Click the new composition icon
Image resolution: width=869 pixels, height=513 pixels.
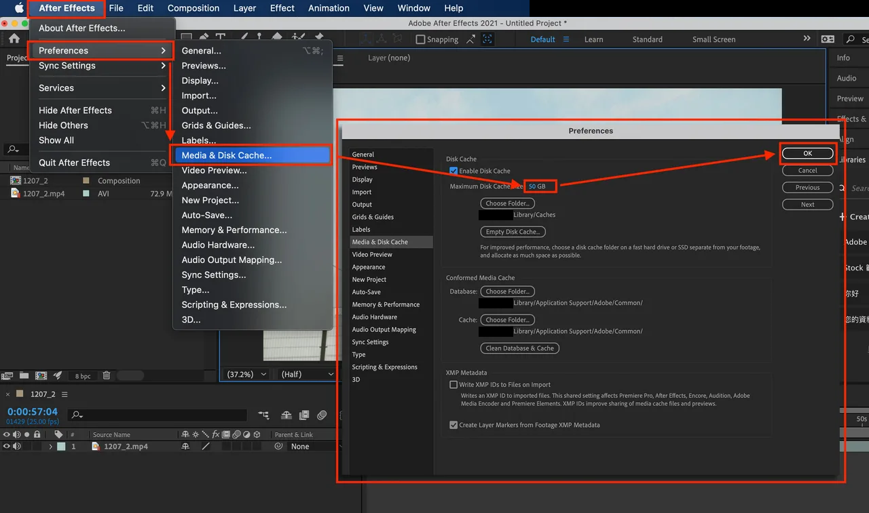41,375
